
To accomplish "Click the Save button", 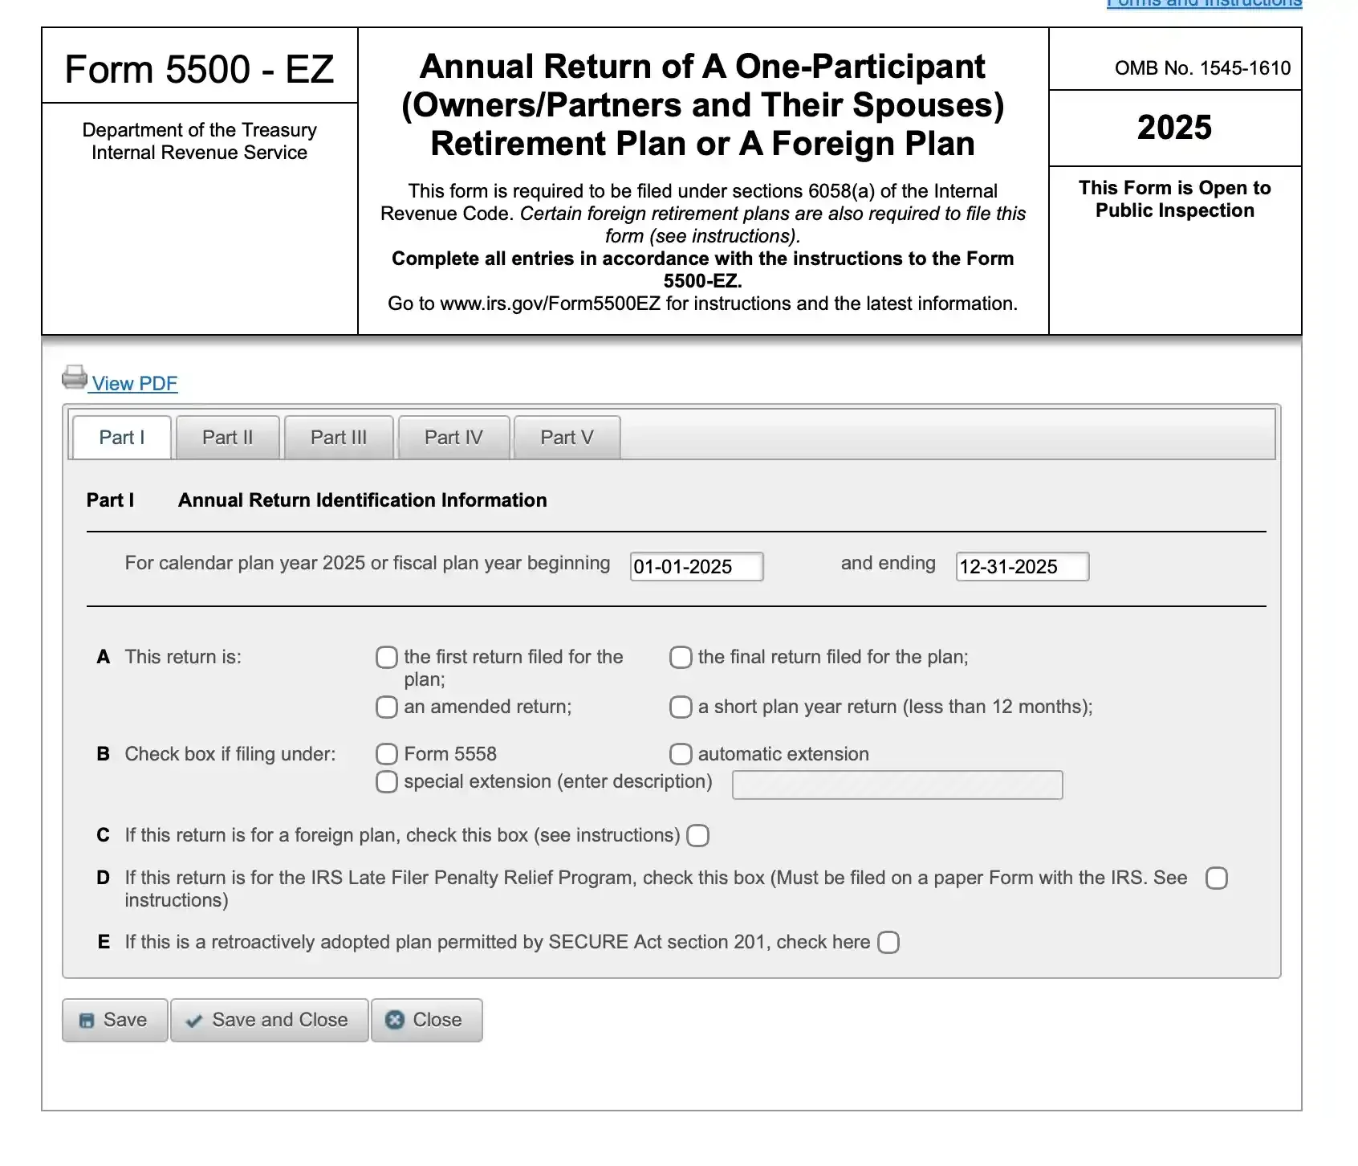I will [x=115, y=1021].
